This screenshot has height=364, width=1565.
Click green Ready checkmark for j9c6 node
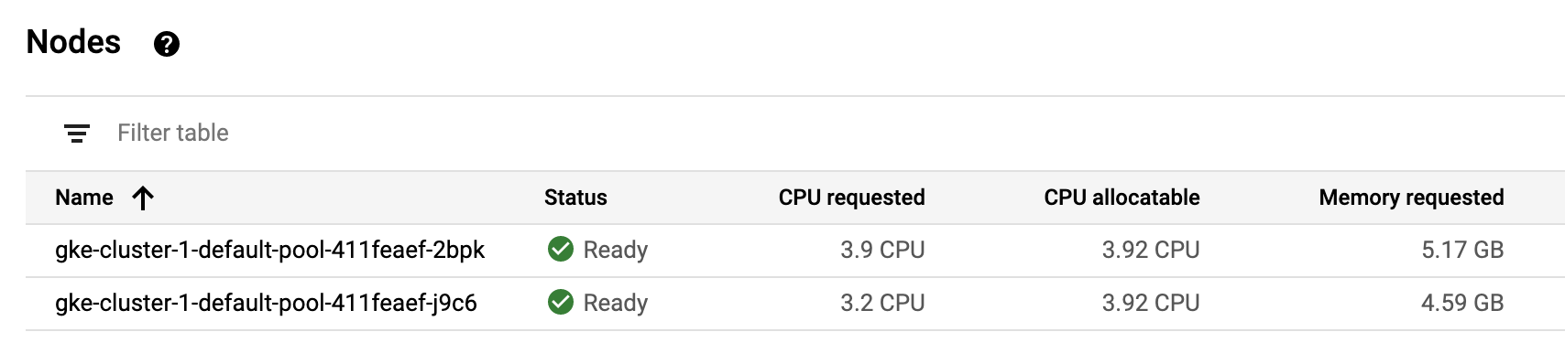pyautogui.click(x=561, y=302)
